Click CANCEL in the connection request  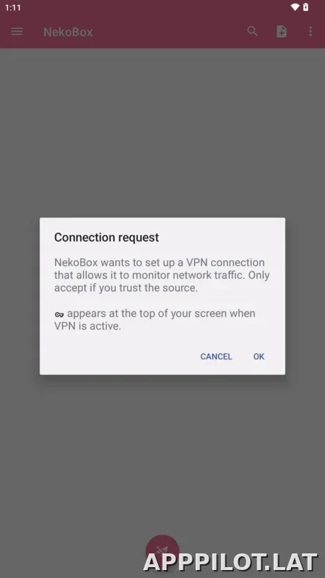pos(216,356)
